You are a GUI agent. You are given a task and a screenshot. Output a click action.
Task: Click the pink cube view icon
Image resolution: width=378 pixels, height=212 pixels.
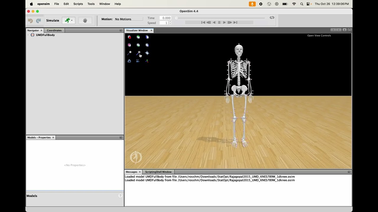pos(129,45)
